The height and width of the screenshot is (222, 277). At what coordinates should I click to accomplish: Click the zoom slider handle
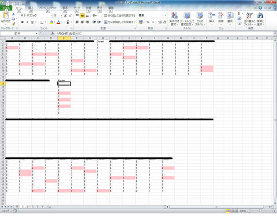pyautogui.click(x=260, y=211)
